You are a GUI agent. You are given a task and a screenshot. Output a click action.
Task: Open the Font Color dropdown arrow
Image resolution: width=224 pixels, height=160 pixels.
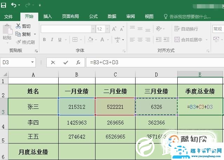(x=108, y=40)
